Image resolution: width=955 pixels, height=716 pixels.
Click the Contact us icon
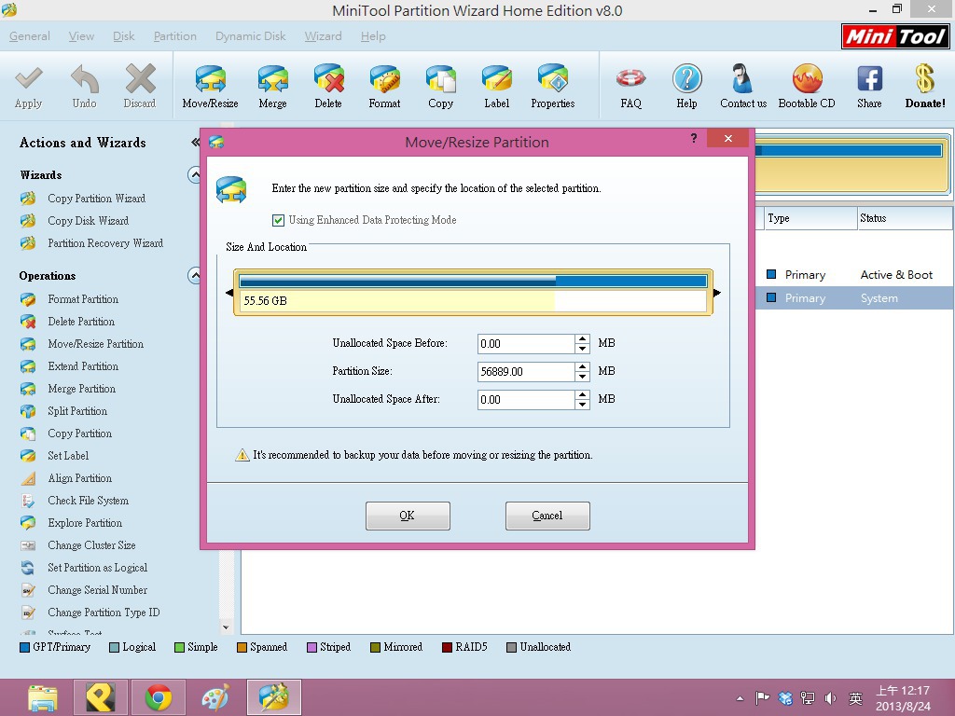(x=742, y=79)
